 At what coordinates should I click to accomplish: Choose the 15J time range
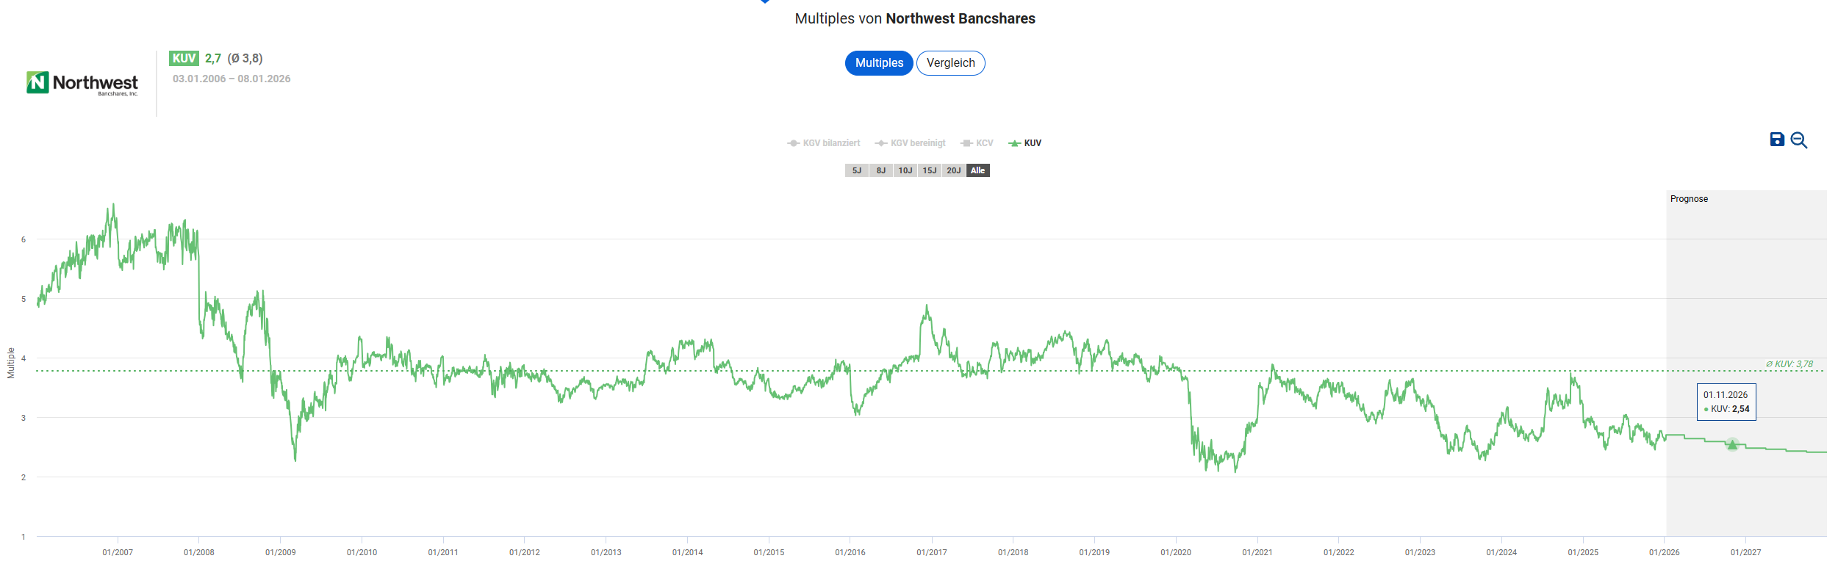[x=930, y=170]
